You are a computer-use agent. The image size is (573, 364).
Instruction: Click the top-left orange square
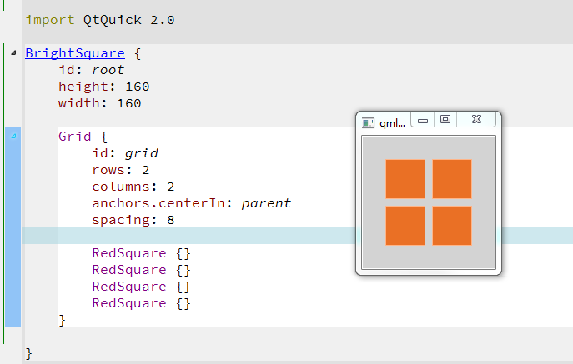pyautogui.click(x=405, y=179)
